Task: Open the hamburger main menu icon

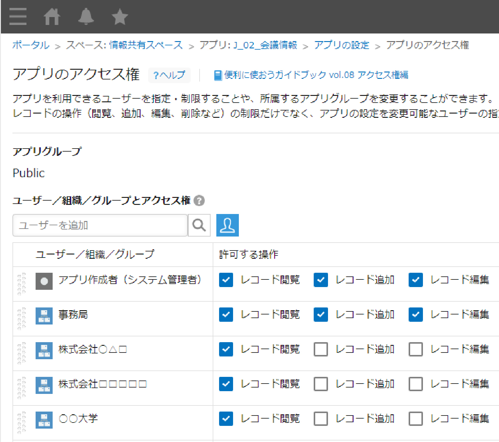Action: point(18,16)
